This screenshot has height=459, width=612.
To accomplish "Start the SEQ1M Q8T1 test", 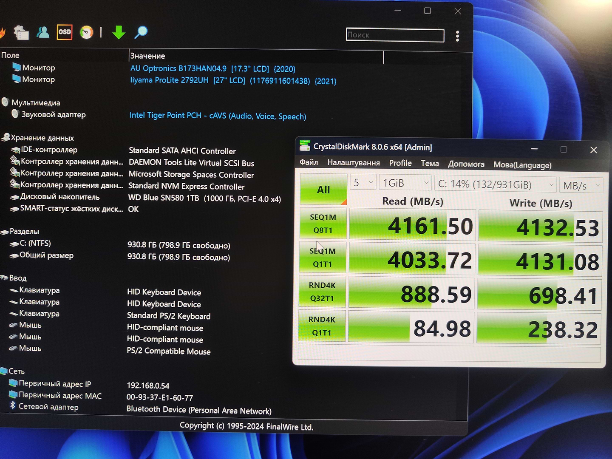I will (323, 224).
